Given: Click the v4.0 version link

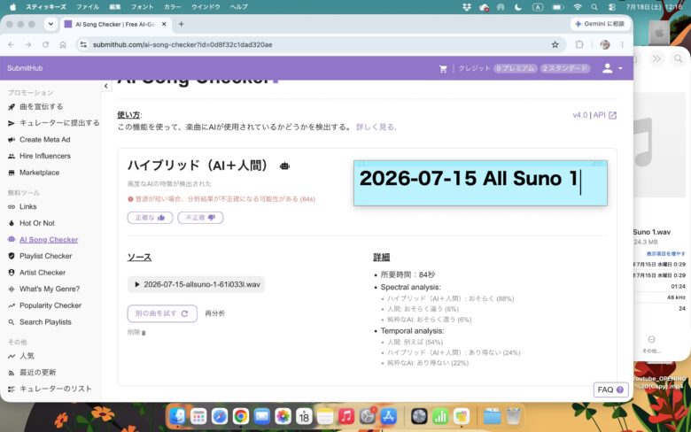Looking at the screenshot, I should [x=580, y=115].
